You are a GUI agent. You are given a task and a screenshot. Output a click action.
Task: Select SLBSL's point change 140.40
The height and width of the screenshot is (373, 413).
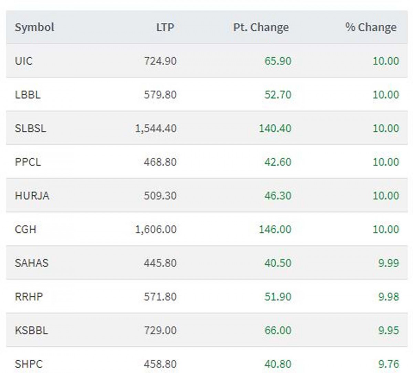click(275, 128)
